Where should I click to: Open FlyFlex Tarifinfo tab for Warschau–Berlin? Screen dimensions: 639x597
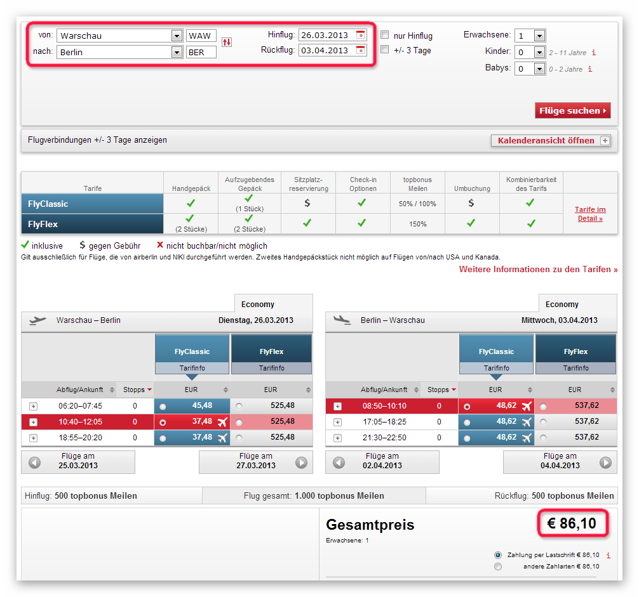(271, 368)
